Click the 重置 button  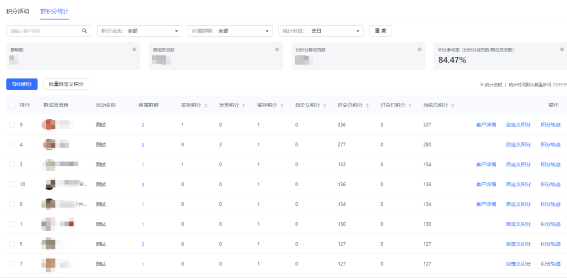381,31
